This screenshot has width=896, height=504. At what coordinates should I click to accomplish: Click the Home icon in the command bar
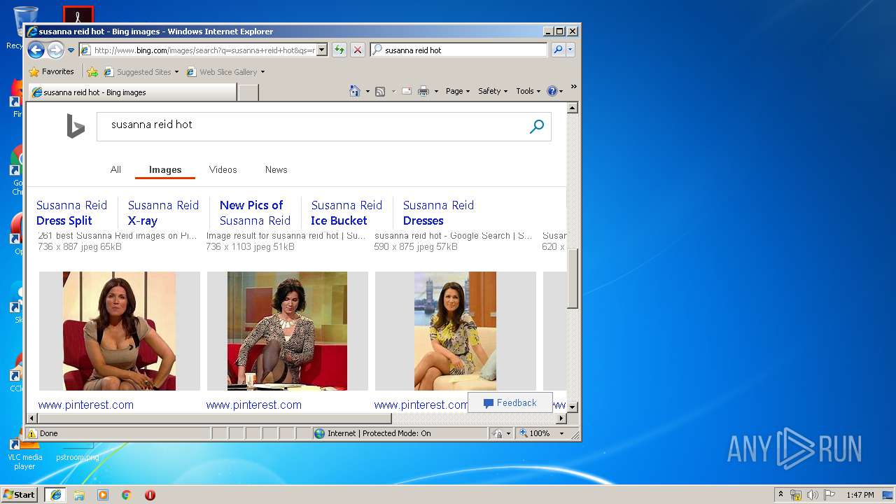[355, 91]
